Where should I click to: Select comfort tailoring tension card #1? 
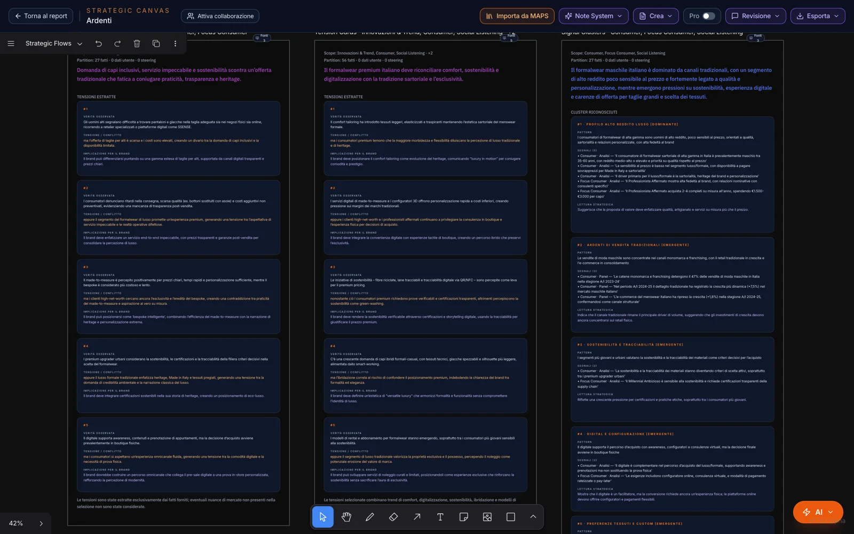[x=425, y=138]
